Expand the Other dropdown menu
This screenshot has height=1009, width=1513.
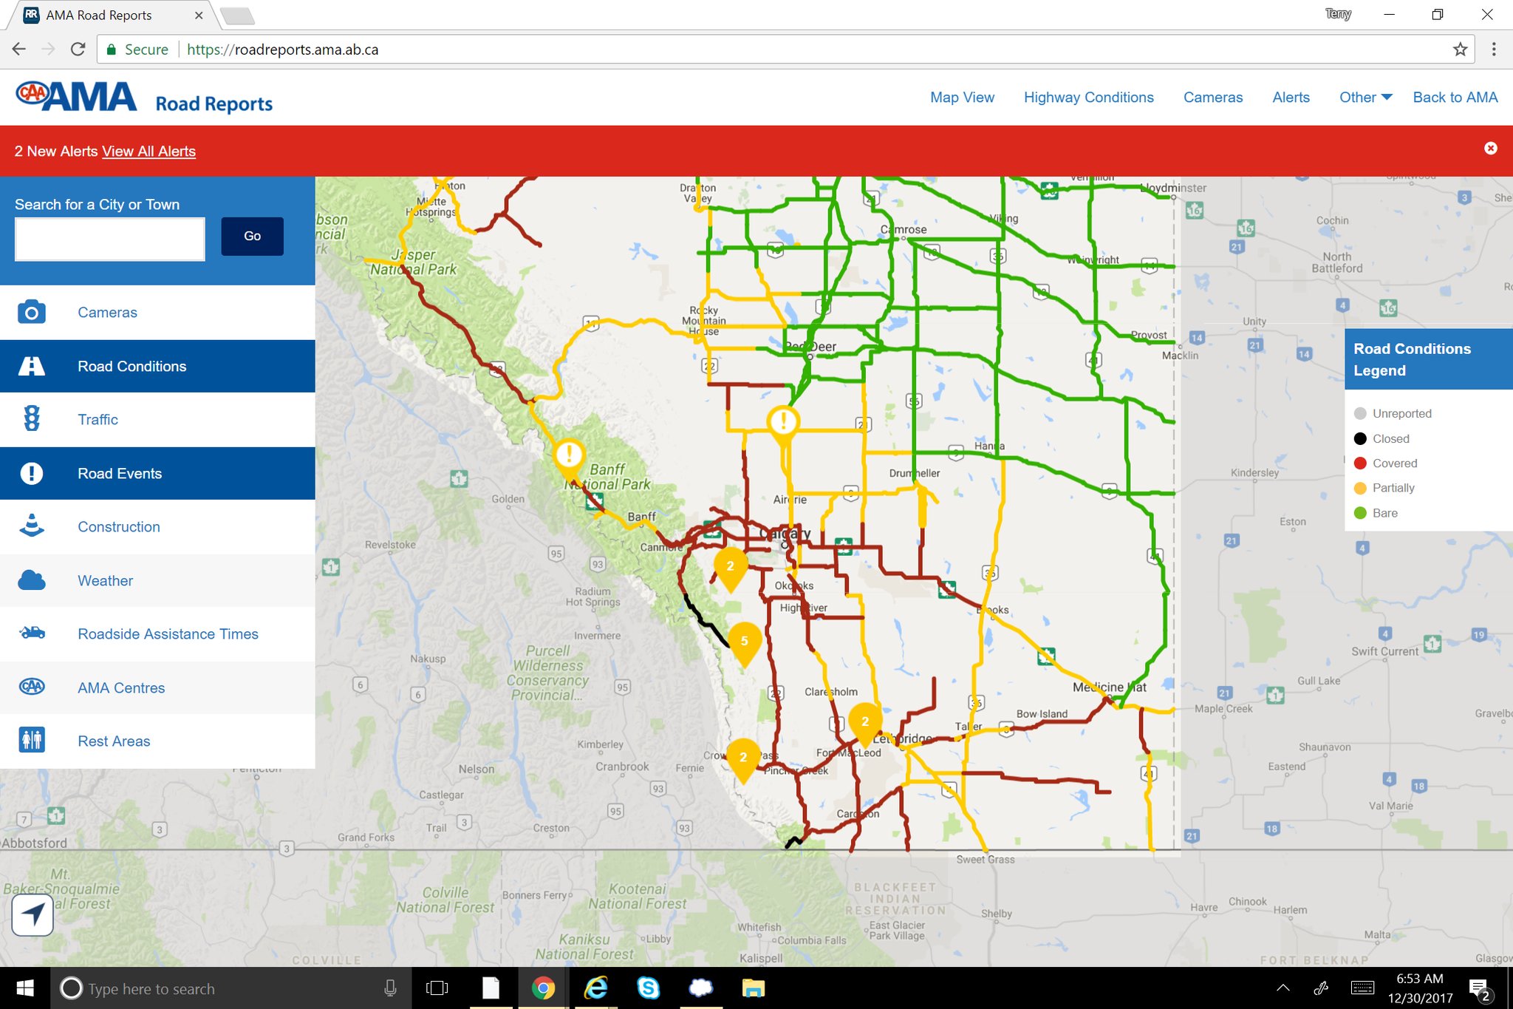pos(1365,97)
